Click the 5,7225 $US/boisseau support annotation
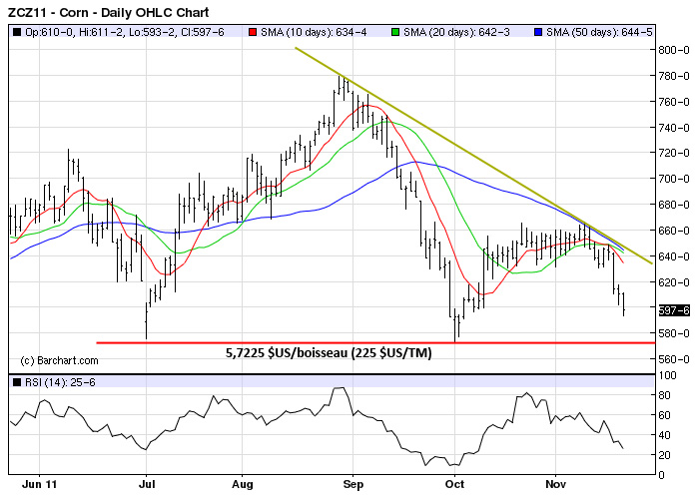Screen dimensions: 700x500 (329, 353)
